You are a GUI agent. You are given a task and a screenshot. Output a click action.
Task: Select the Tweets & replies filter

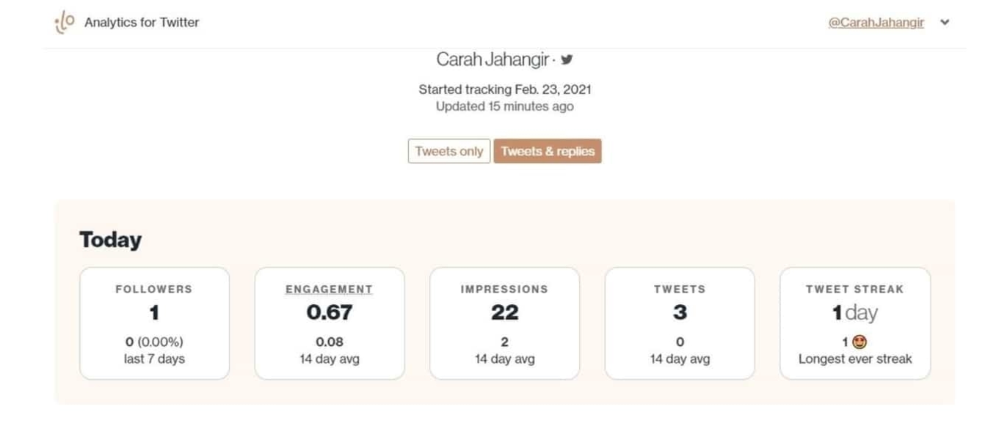pyautogui.click(x=548, y=151)
